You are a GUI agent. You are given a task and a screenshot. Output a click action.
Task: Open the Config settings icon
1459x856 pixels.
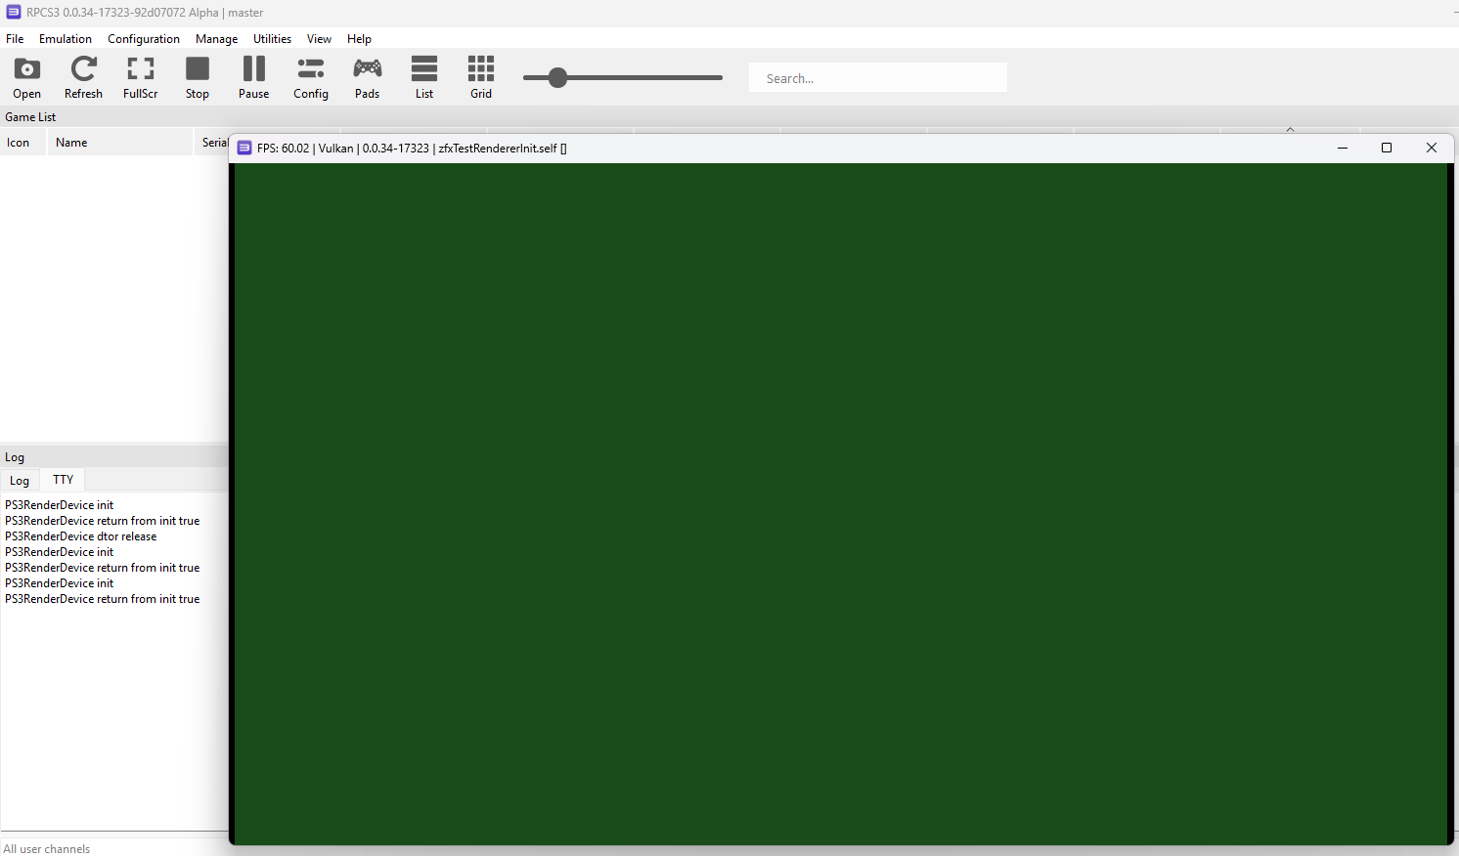[x=311, y=77]
